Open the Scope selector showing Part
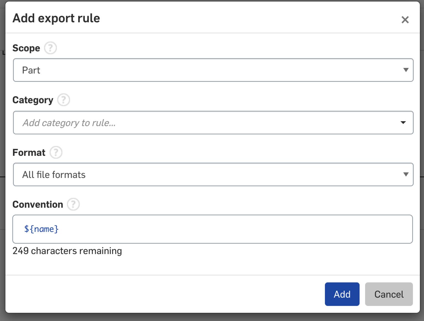 point(213,70)
